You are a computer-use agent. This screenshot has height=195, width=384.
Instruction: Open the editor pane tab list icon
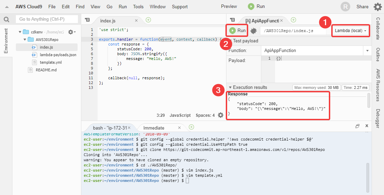(87, 20)
